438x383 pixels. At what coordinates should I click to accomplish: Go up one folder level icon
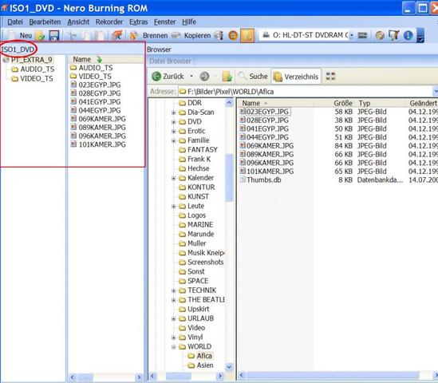[227, 77]
